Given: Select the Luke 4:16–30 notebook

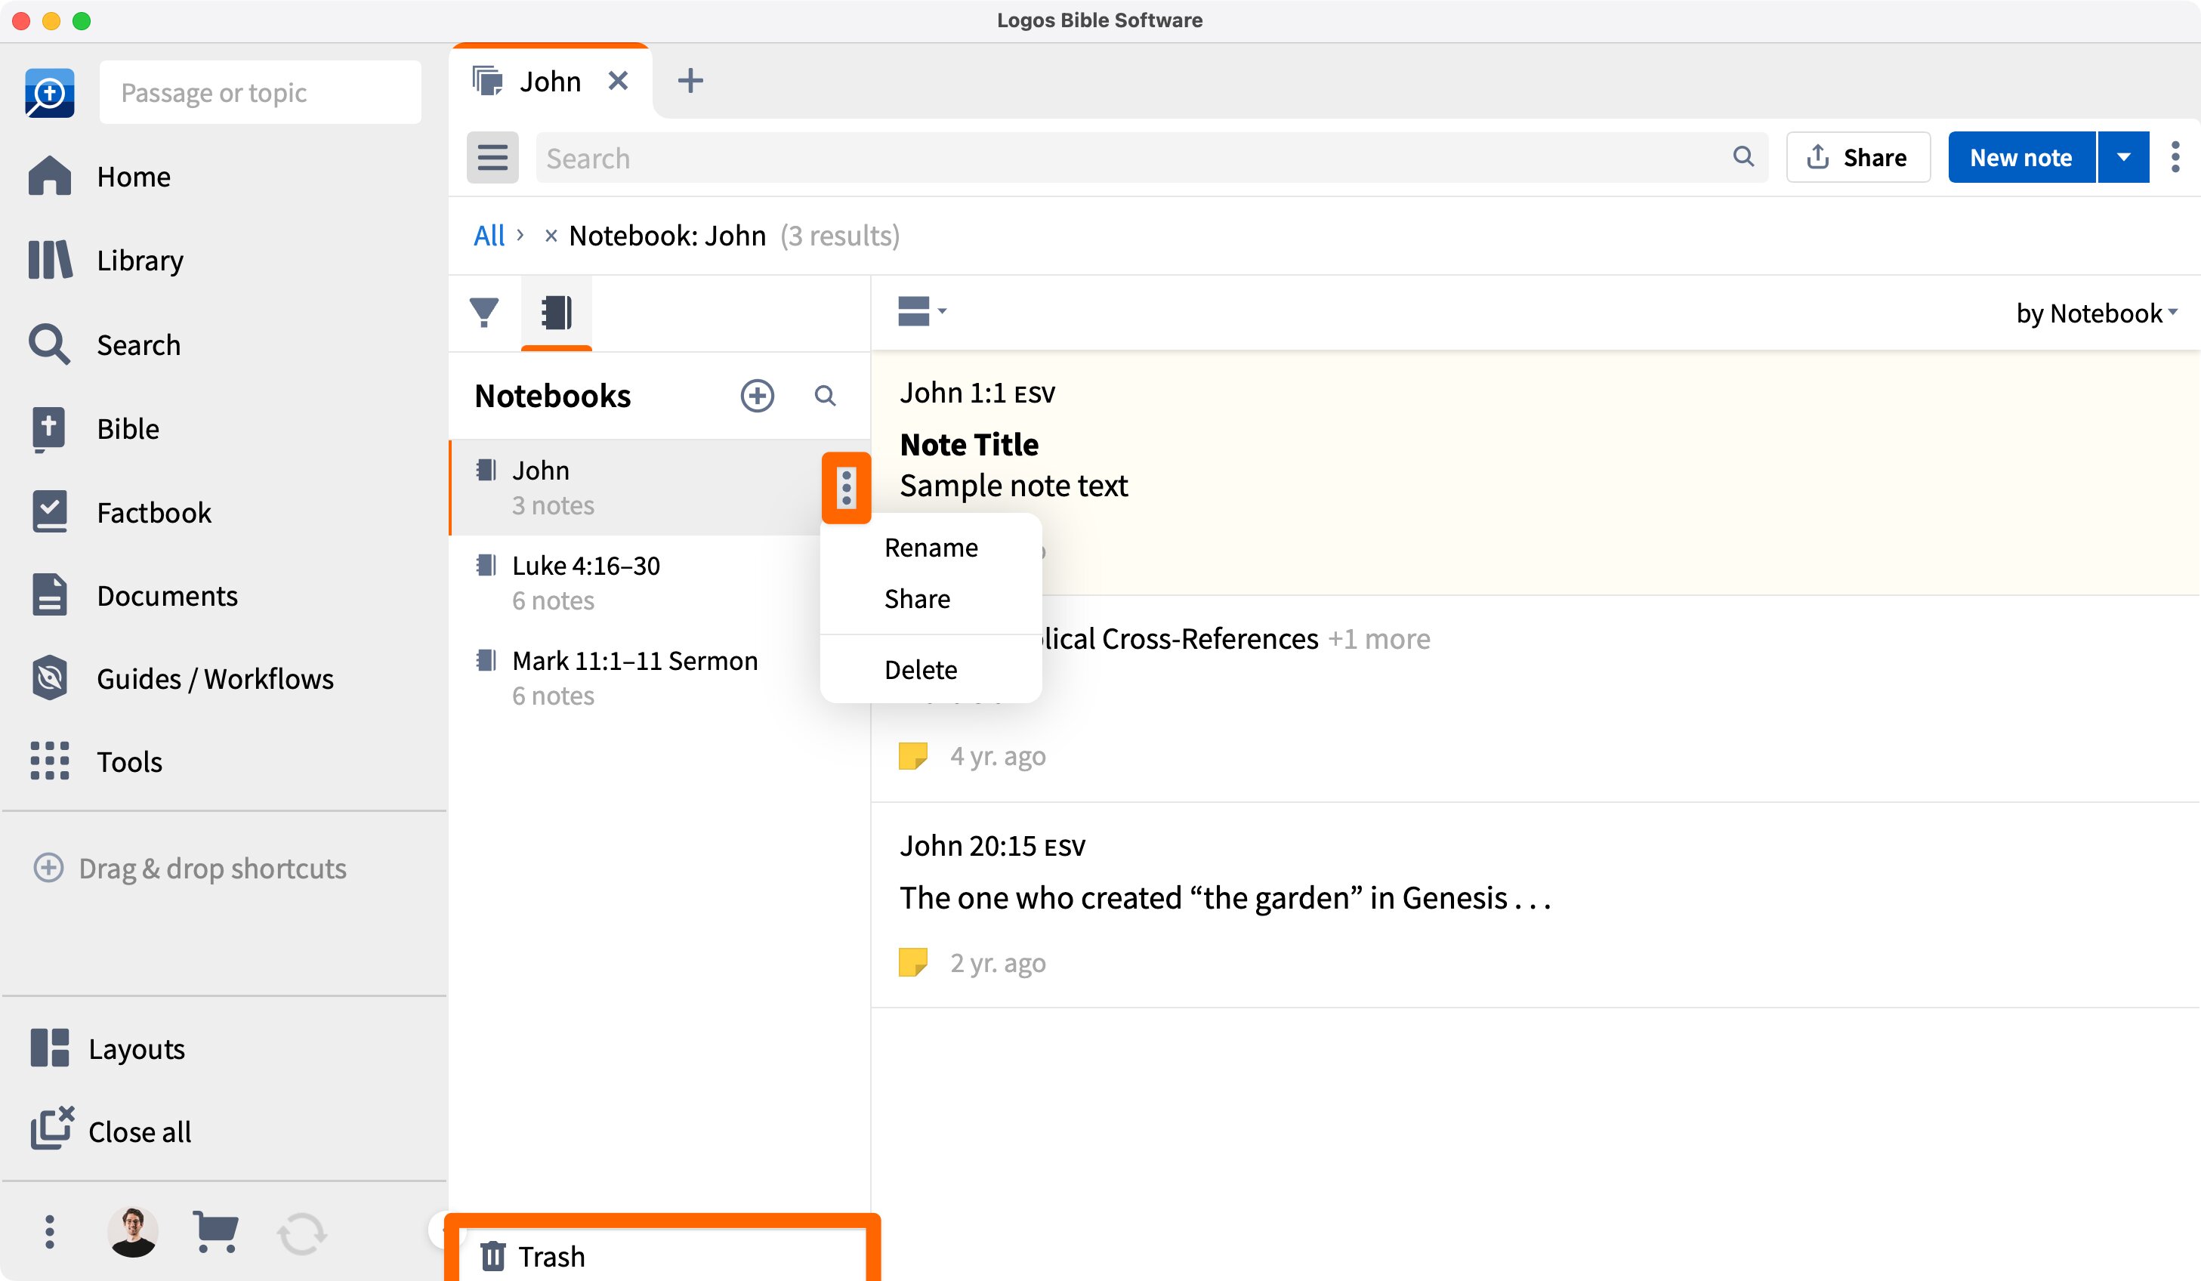Looking at the screenshot, I should coord(659,582).
